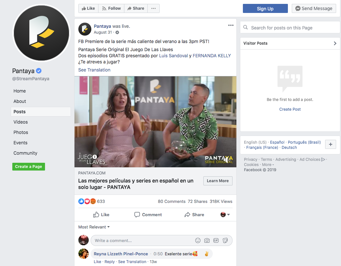The width and height of the screenshot is (341, 266).
Task: Share the post via Share arrow button
Action: coord(194,215)
